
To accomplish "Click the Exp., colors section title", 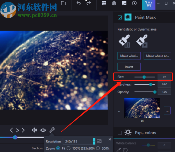I will point(146,133).
